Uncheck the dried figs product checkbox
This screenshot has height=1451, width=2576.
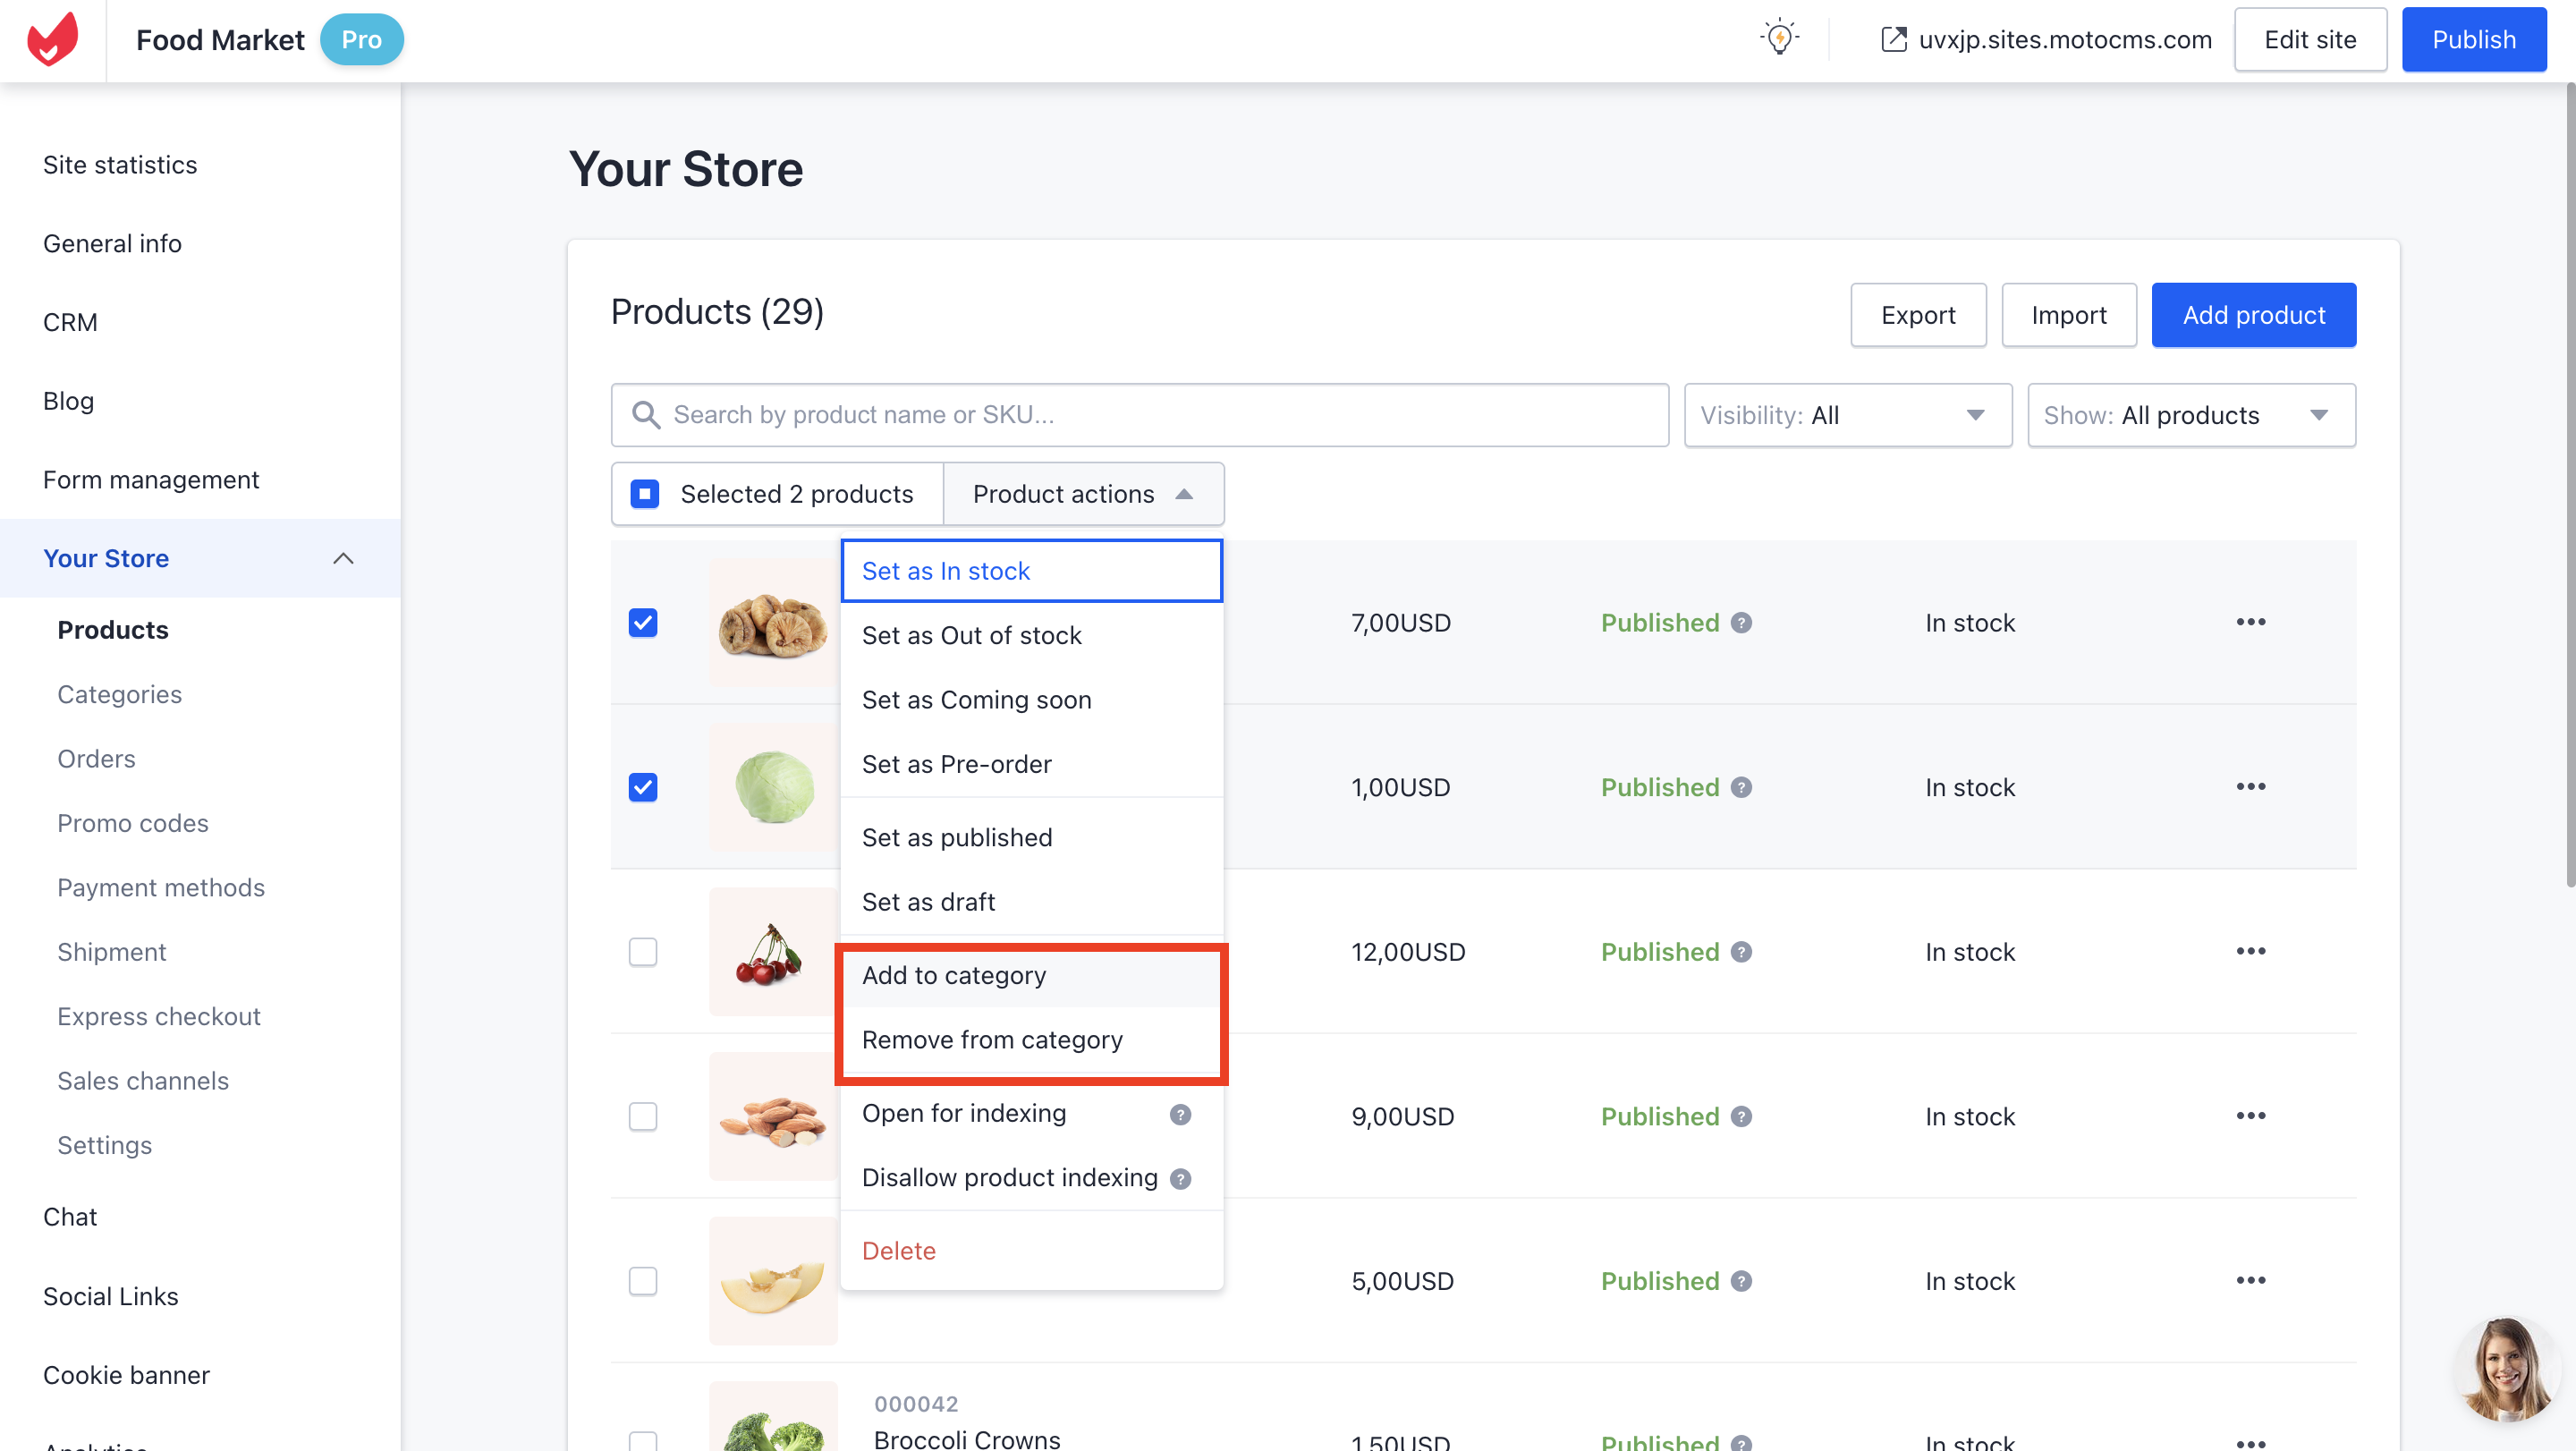[x=643, y=623]
